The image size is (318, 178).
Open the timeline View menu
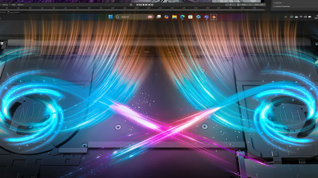coord(13,5)
